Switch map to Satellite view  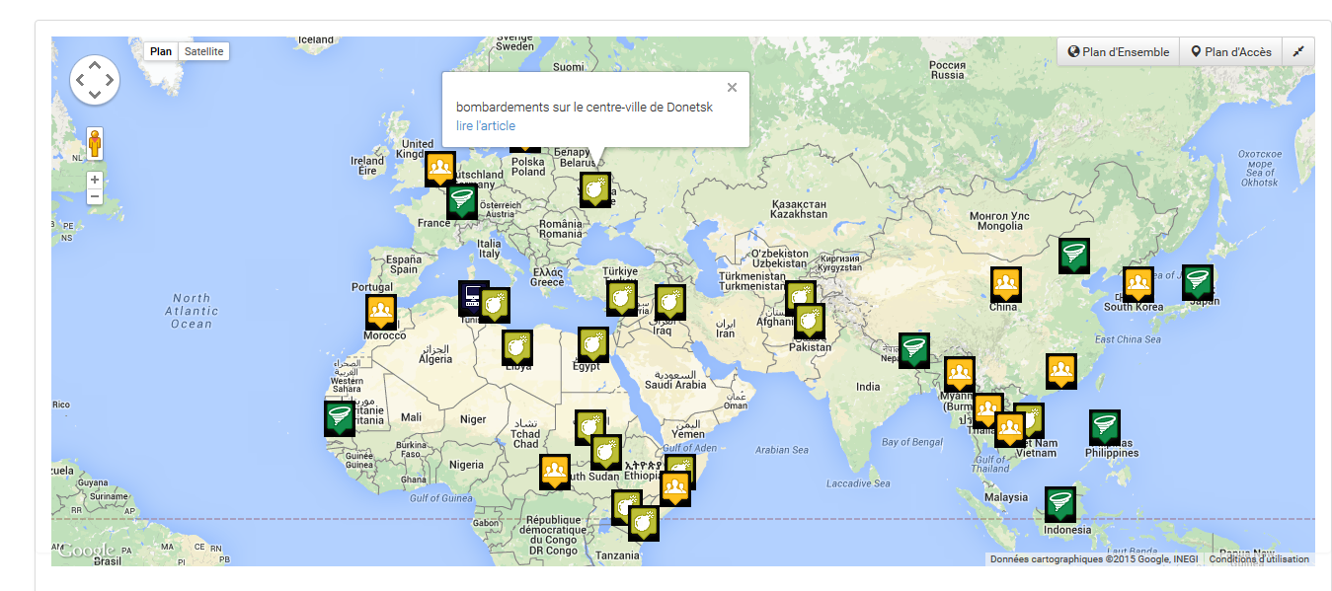204,51
